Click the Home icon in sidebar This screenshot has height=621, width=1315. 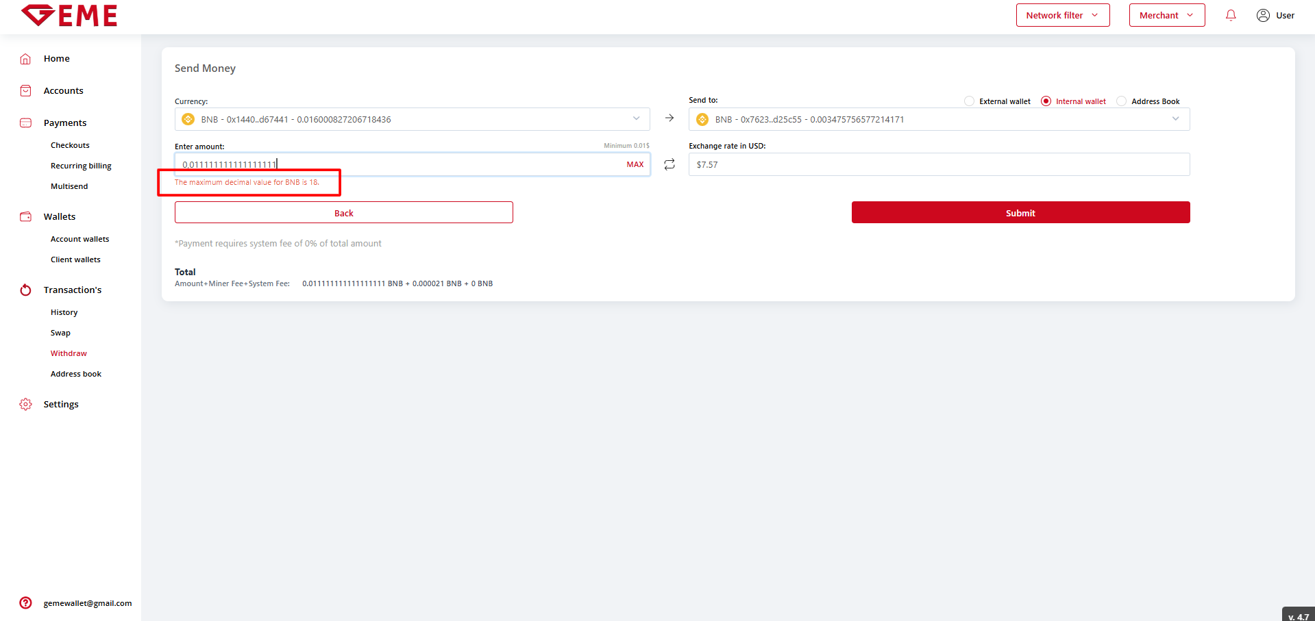point(25,59)
